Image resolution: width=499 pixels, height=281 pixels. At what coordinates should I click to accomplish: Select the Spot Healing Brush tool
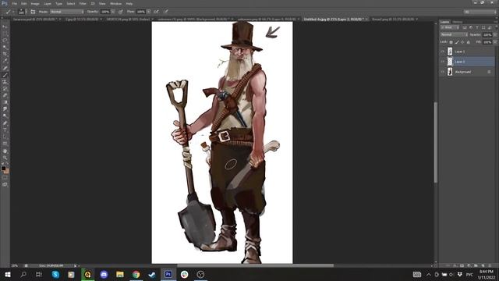[x=5, y=68]
